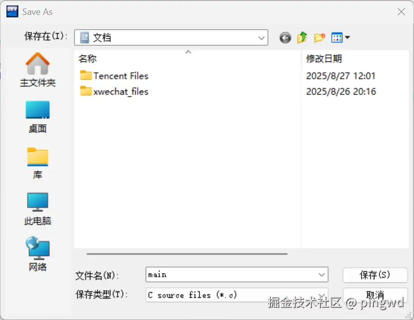
Task: Click the 保存(S) button
Action: 375,275
